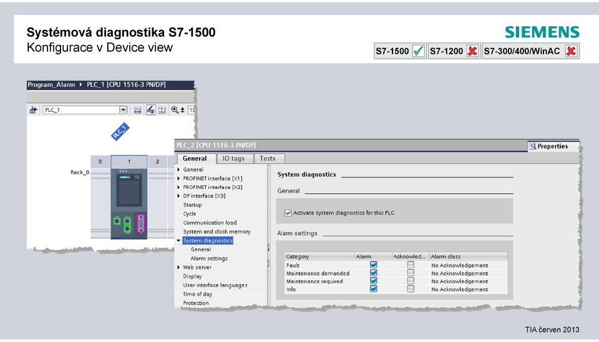599x342 pixels.
Task: Select General under System diagnostics
Action: 200,249
